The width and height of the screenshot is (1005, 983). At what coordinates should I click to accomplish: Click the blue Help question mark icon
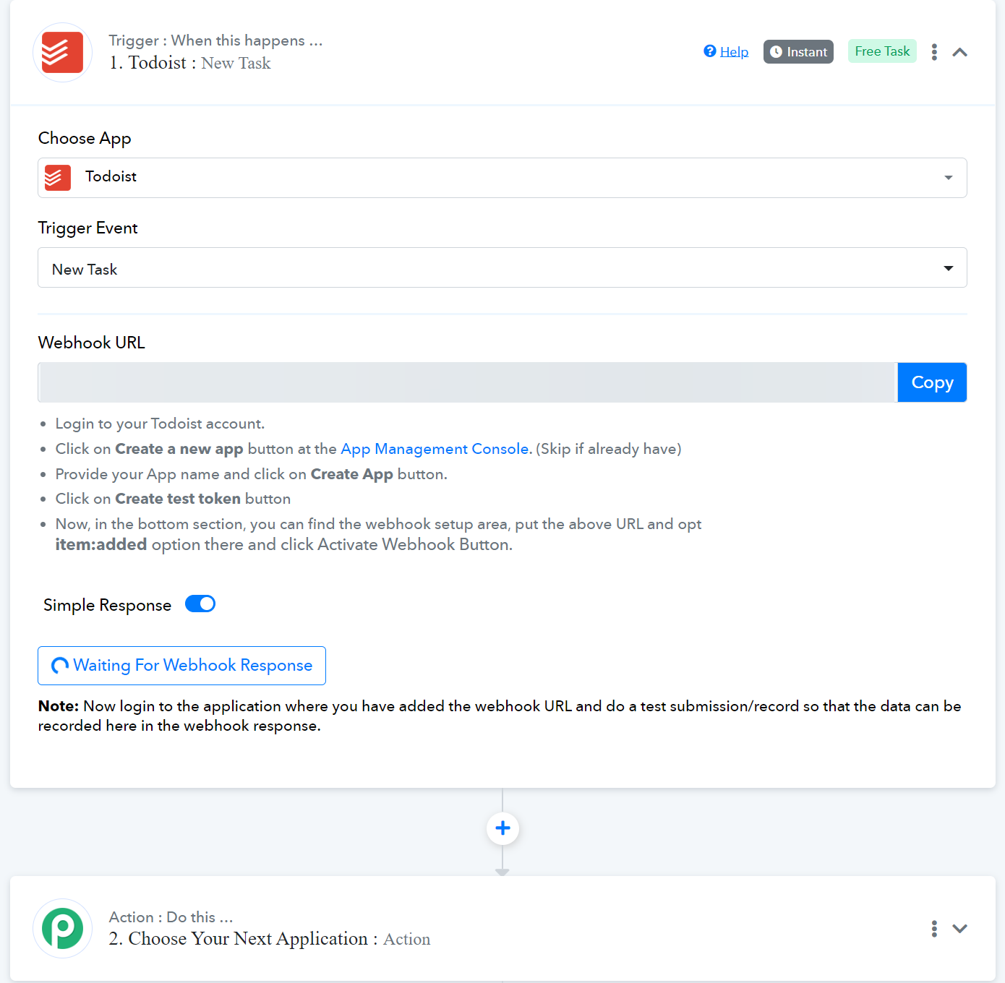[x=710, y=51]
